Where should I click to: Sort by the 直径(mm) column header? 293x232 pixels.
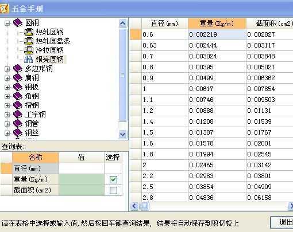click(165, 23)
